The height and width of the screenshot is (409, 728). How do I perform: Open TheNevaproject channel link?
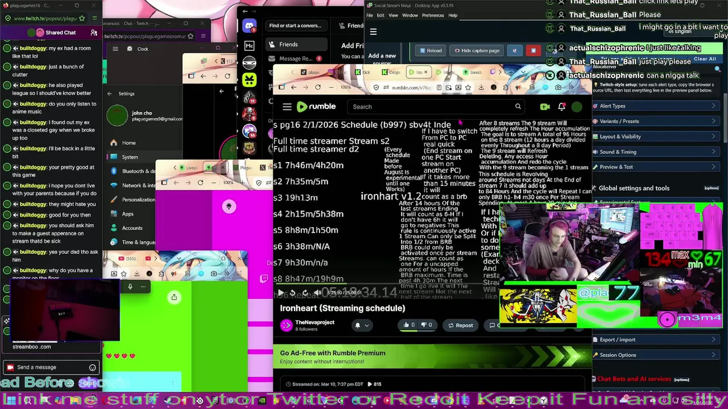(315, 323)
